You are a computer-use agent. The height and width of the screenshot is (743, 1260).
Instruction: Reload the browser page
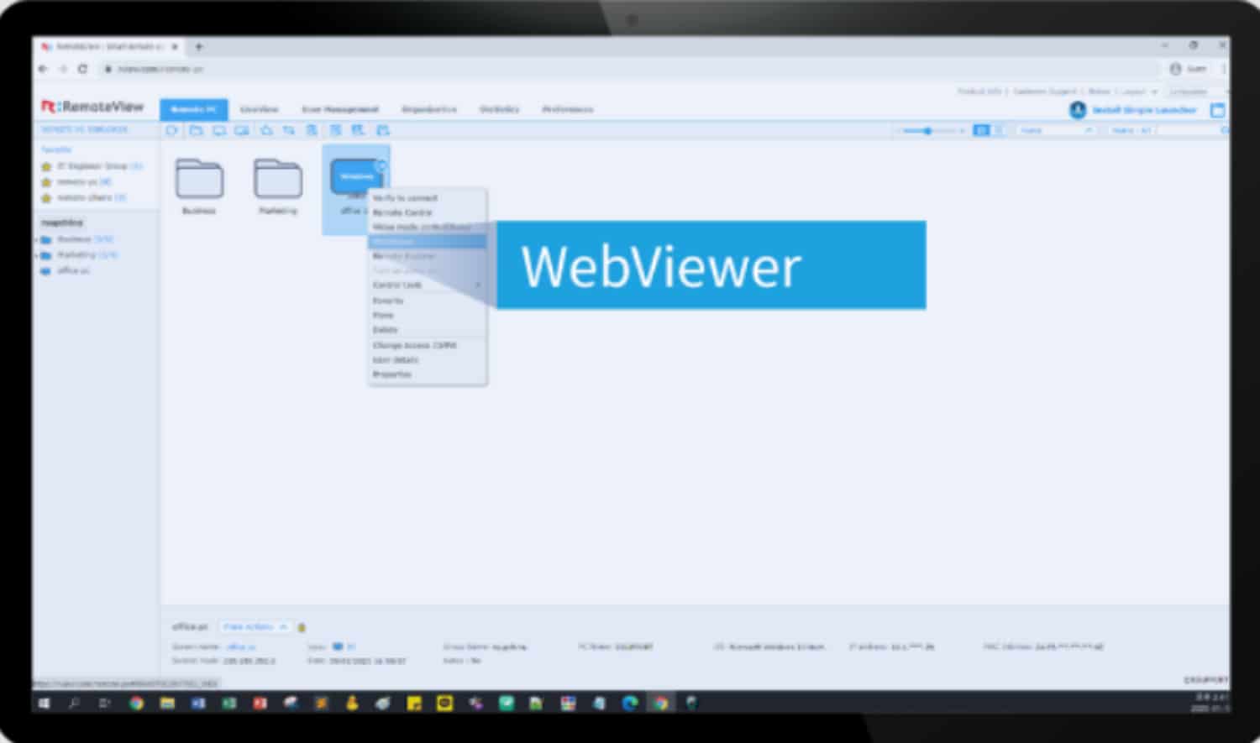pyautogui.click(x=82, y=69)
